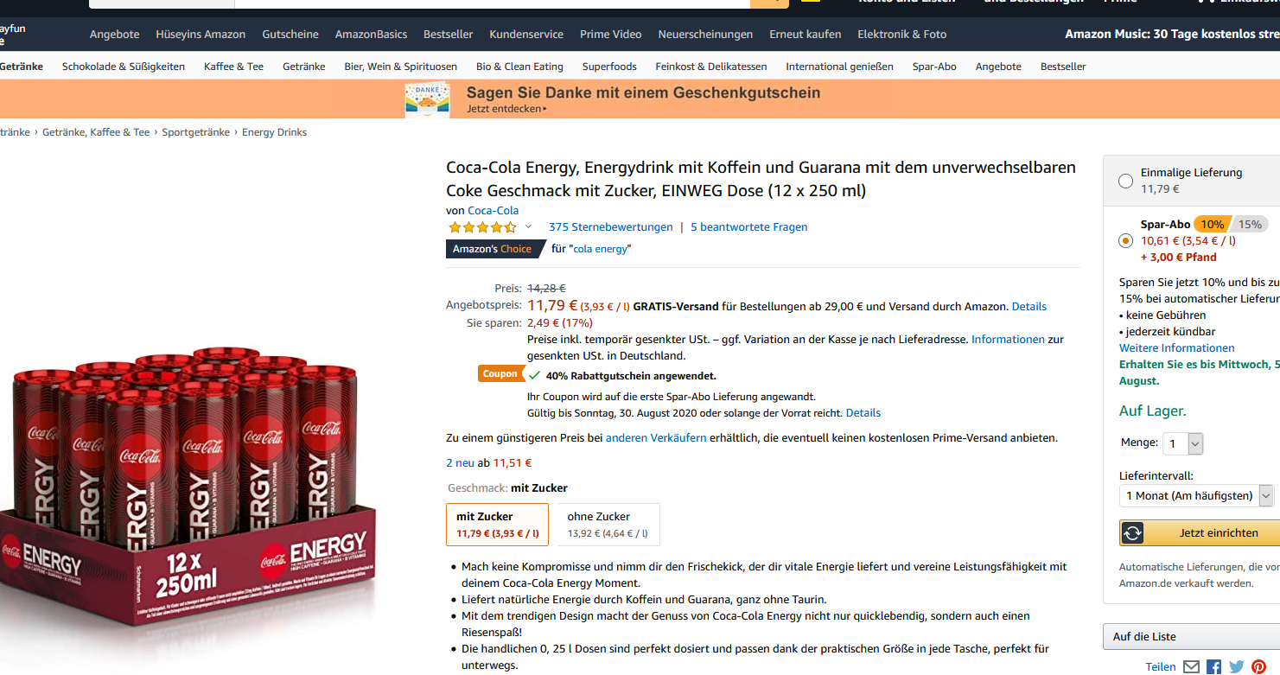This screenshot has height=675, width=1280.
Task: Open Prime Video in navigation bar
Action: click(610, 35)
